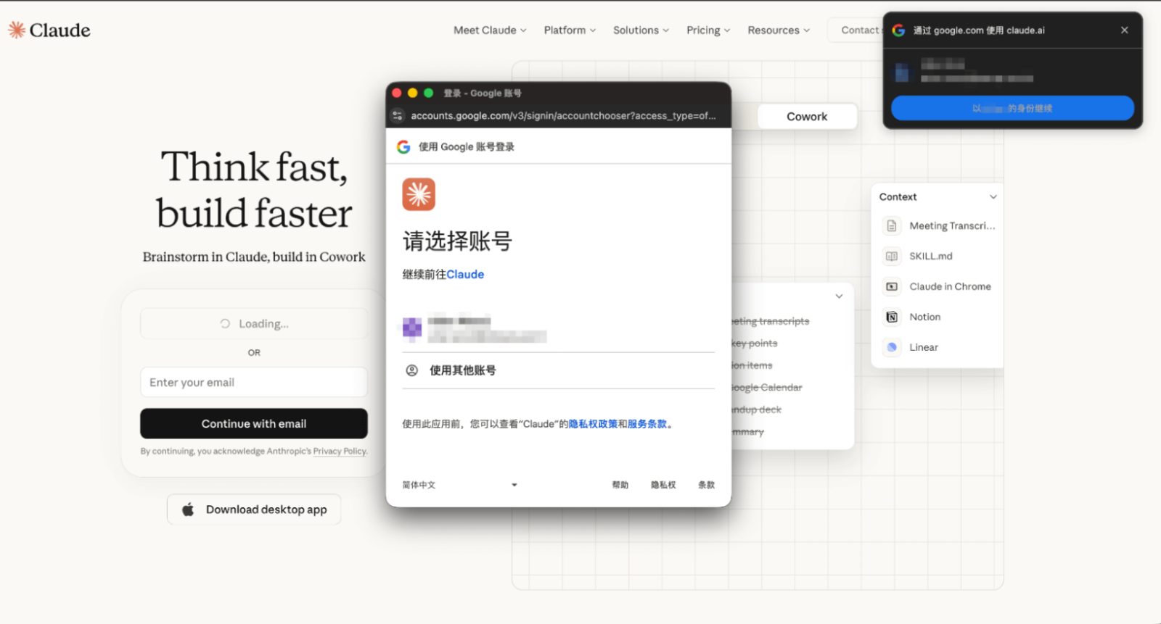
Task: Click the Google logo in the One Tap popup
Action: [898, 30]
